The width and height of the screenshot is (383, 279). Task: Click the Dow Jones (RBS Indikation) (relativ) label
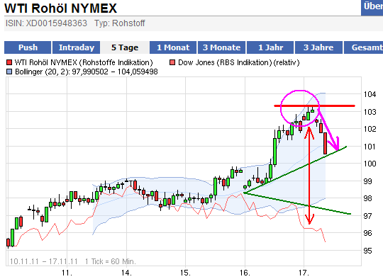[238, 63]
